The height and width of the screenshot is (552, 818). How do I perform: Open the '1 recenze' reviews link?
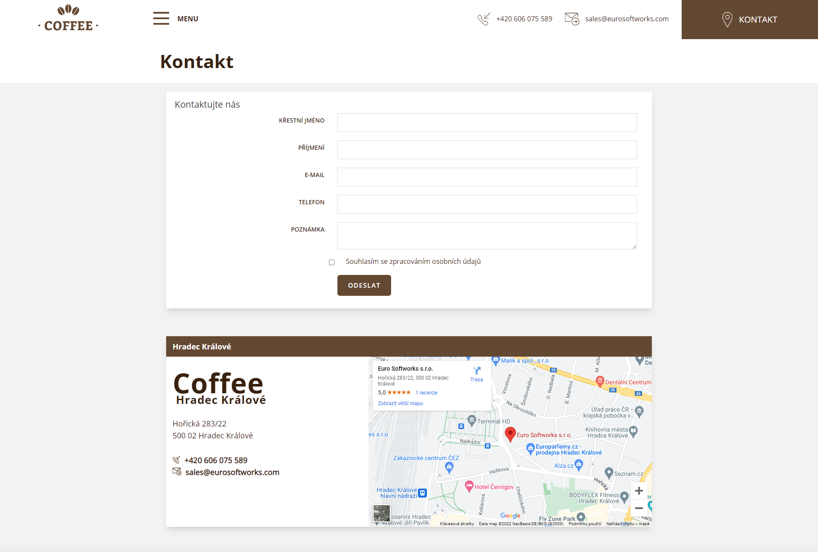(x=426, y=393)
